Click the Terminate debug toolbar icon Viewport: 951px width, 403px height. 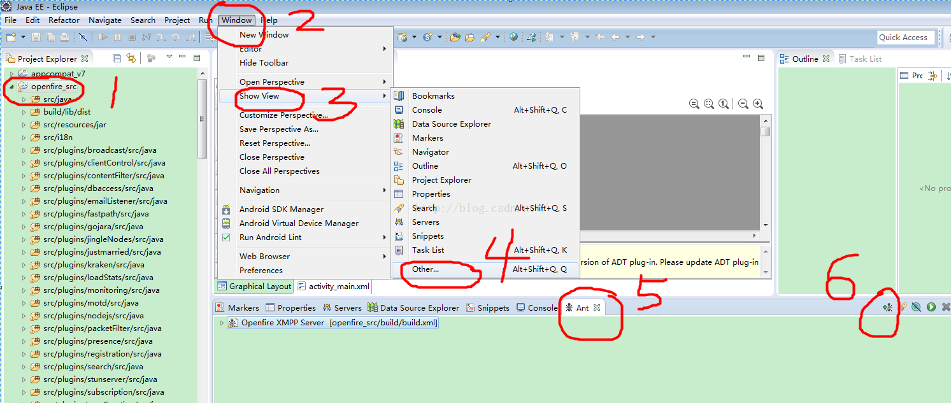[131, 38]
